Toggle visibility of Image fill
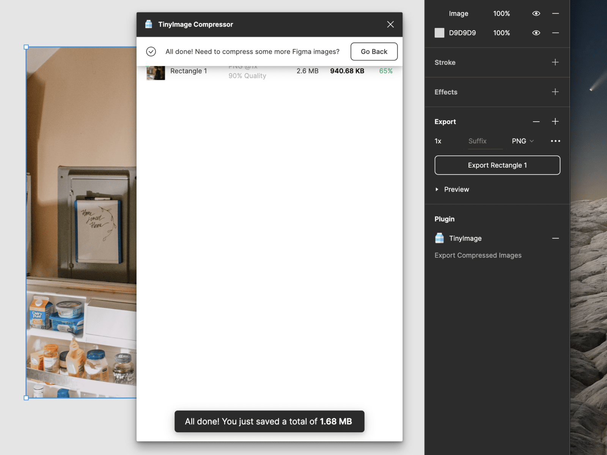Image resolution: width=607 pixels, height=455 pixels. pos(536,14)
